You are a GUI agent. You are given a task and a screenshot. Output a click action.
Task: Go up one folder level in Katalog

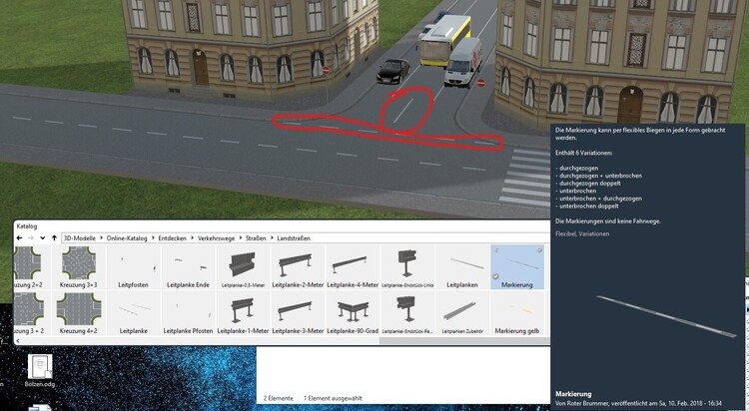point(55,237)
